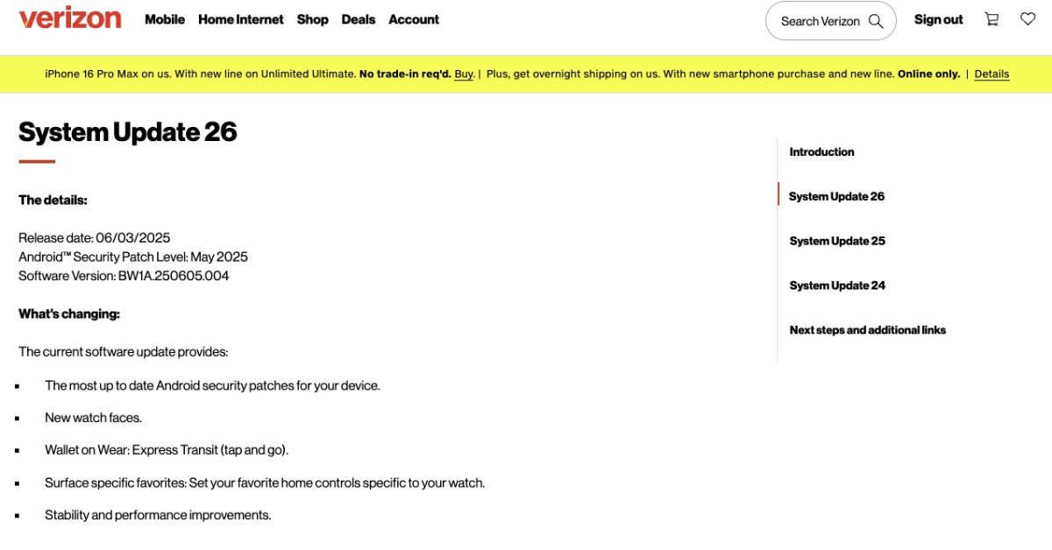Jump to System Update 26 in sidebar

pos(836,196)
